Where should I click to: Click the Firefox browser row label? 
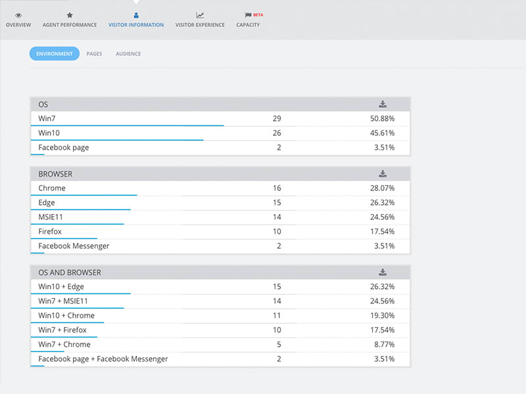coord(50,231)
